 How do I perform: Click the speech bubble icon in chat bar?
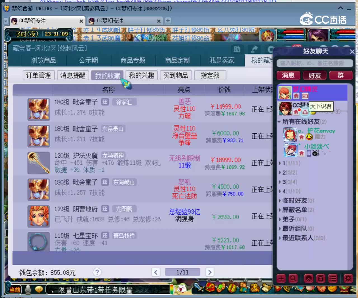point(39,290)
